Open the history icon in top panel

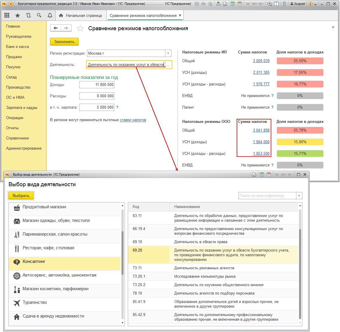(x=28, y=15)
